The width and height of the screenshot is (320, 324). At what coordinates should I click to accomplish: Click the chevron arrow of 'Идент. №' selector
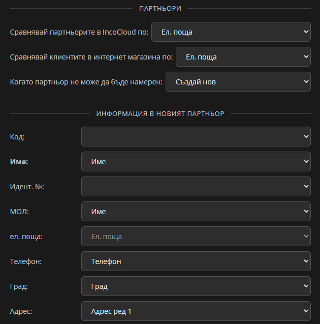[306, 186]
